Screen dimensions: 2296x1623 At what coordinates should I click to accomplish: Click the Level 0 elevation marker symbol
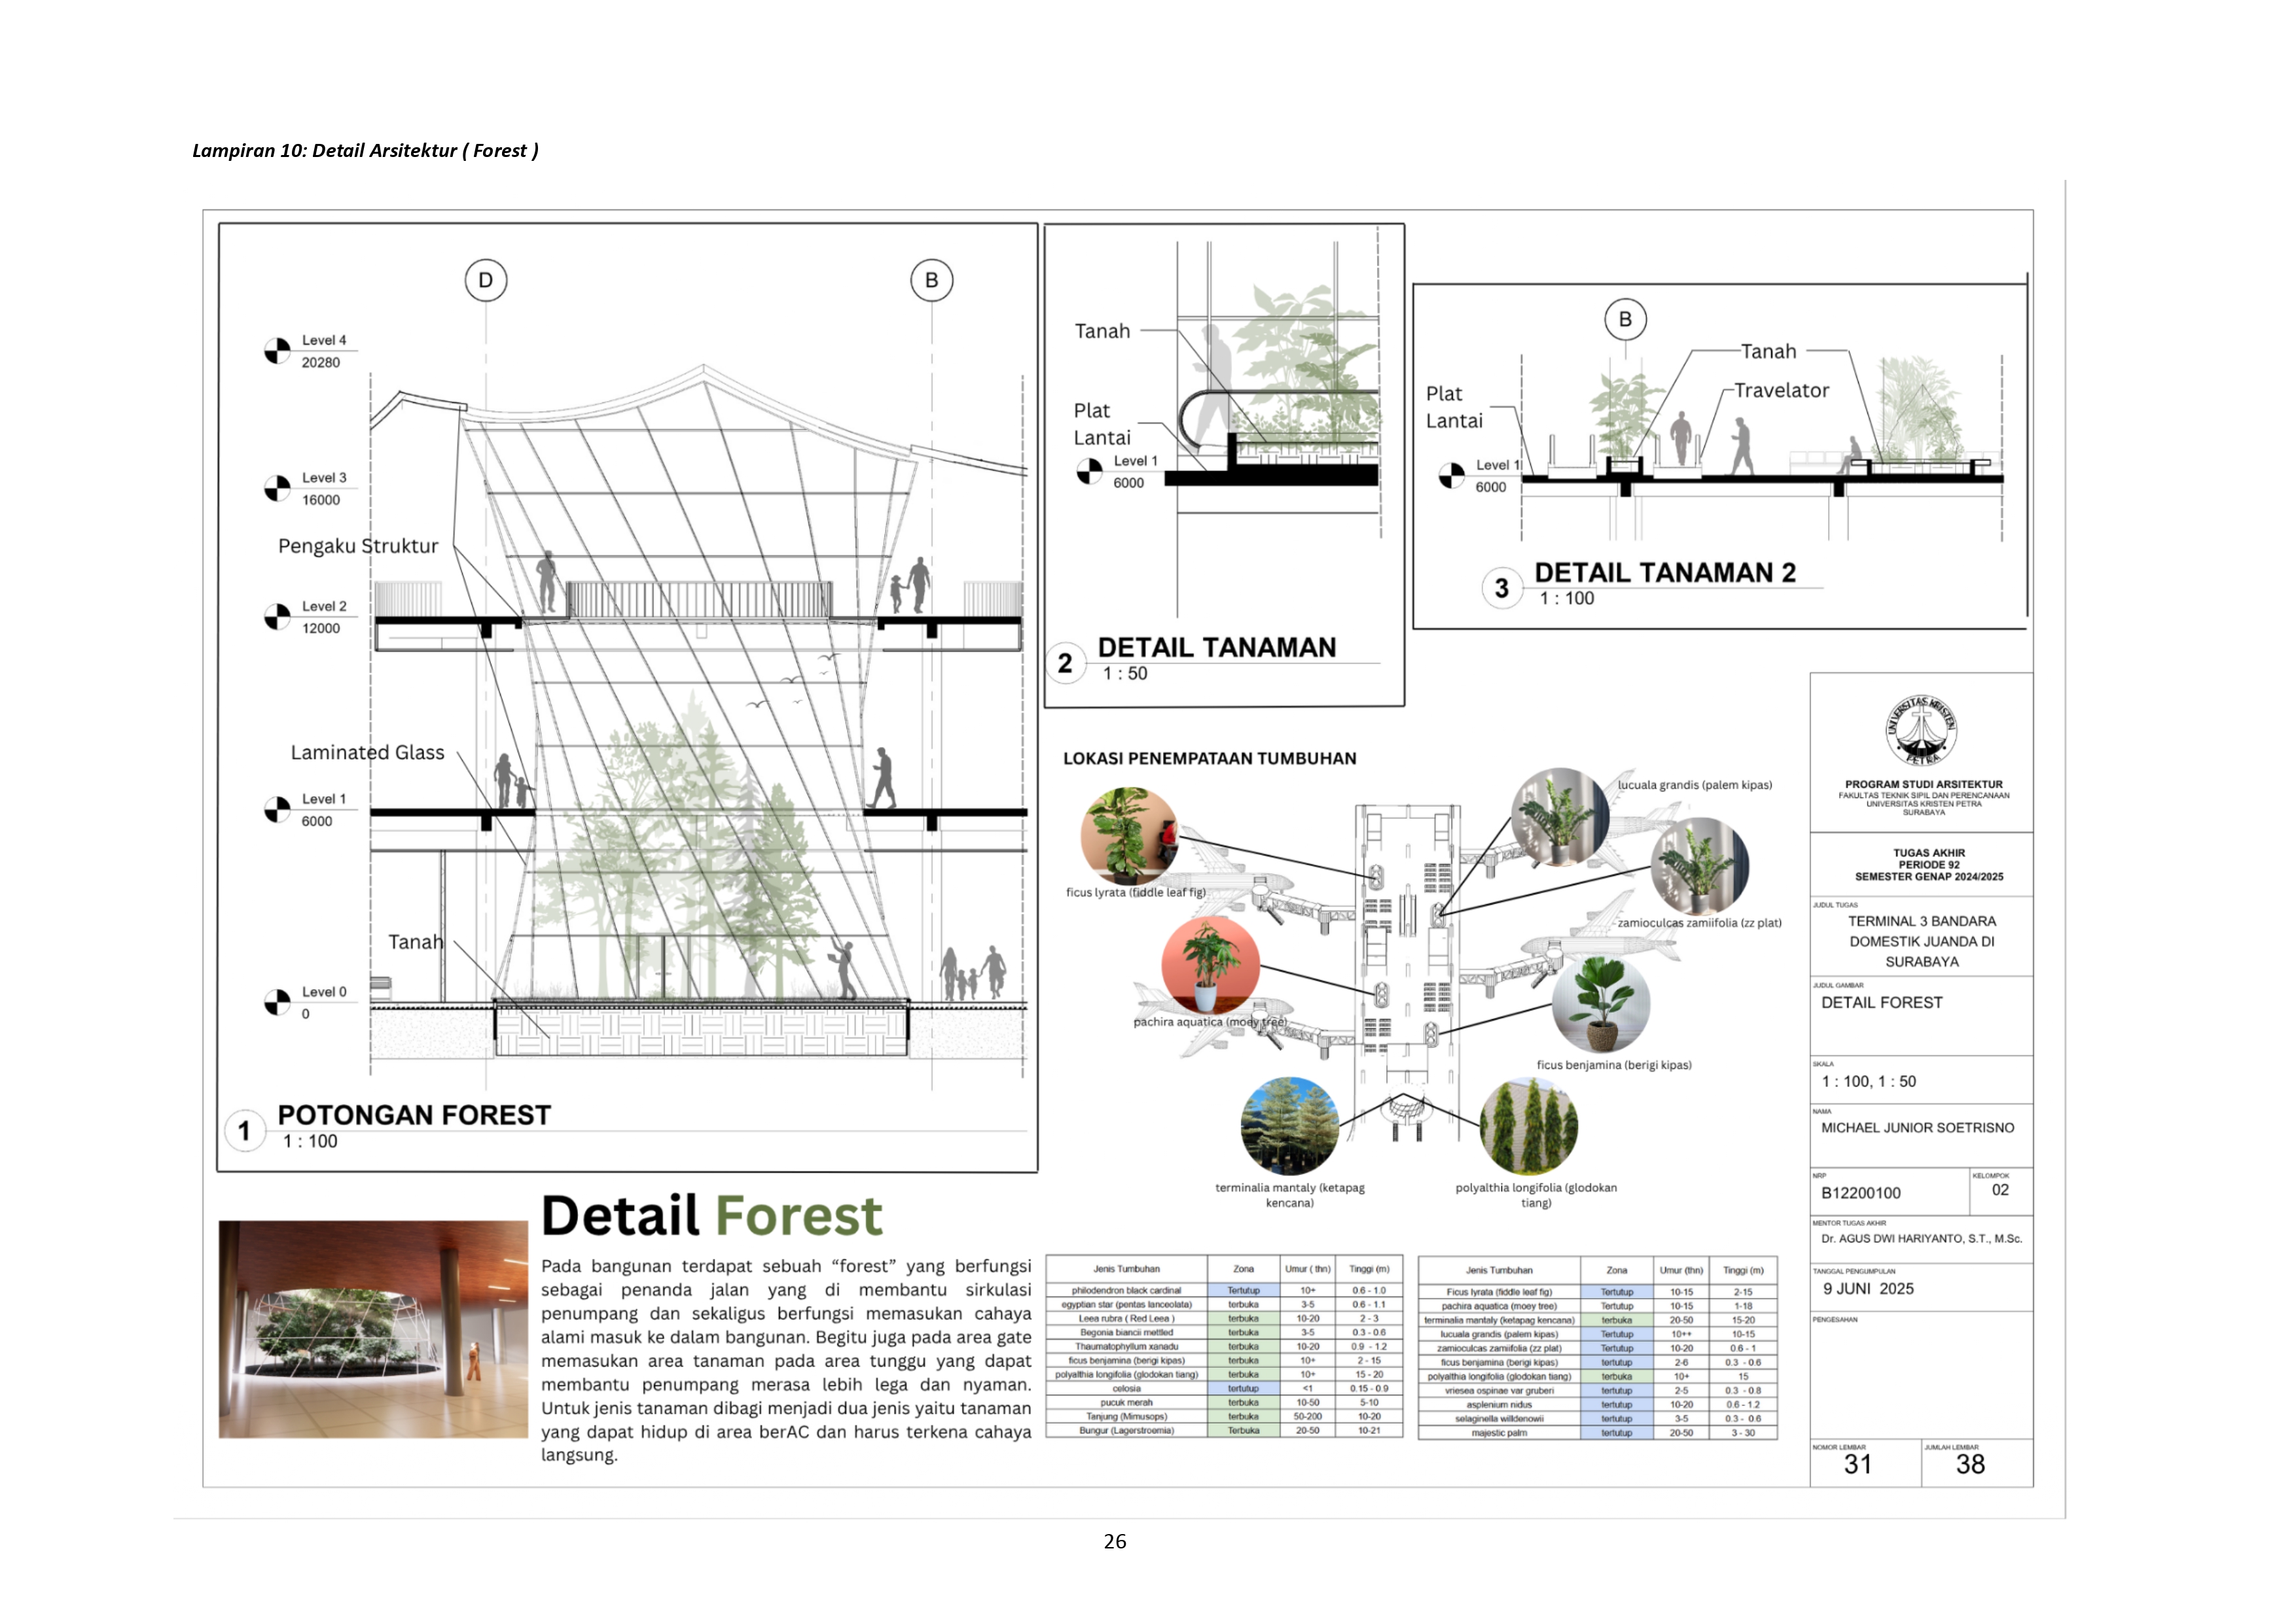[x=277, y=1002]
